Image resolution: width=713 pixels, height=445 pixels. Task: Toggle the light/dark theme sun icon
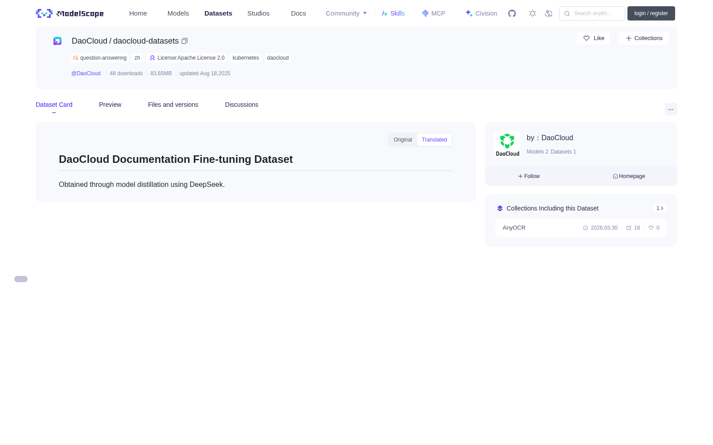[533, 13]
